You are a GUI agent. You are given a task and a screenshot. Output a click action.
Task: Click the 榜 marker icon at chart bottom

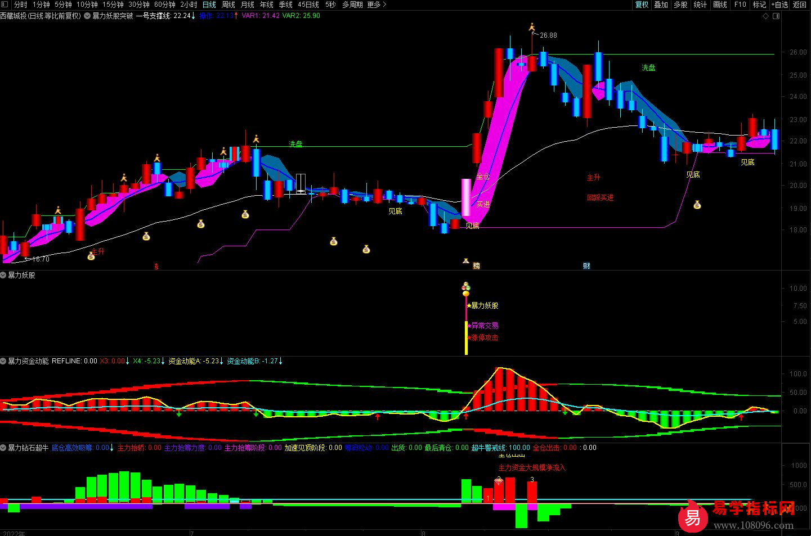(x=477, y=265)
